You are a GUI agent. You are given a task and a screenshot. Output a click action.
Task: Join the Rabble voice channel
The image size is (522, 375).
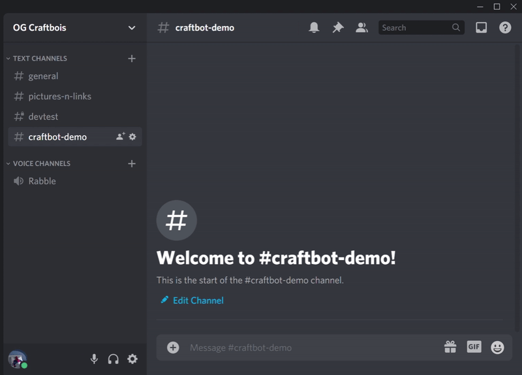coord(75,181)
